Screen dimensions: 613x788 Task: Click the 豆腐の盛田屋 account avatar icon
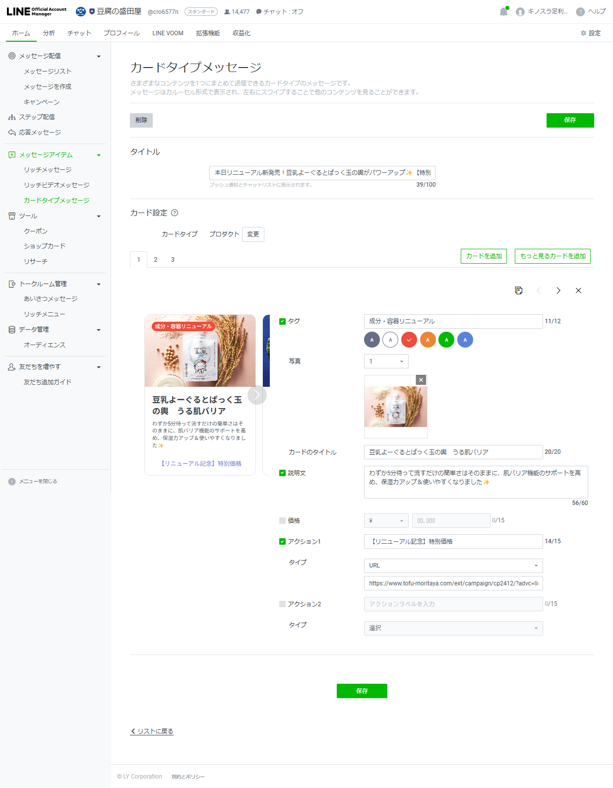(x=81, y=11)
